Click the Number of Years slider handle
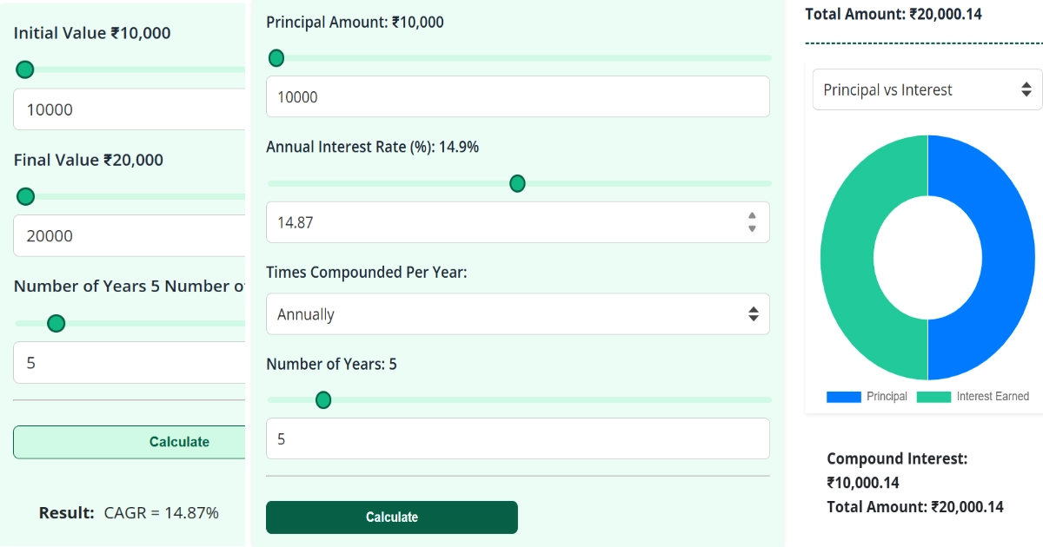This screenshot has width=1043, height=547. click(322, 400)
